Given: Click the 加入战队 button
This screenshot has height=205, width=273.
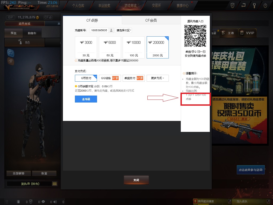Looking at the screenshot, I should pyautogui.click(x=242, y=201).
